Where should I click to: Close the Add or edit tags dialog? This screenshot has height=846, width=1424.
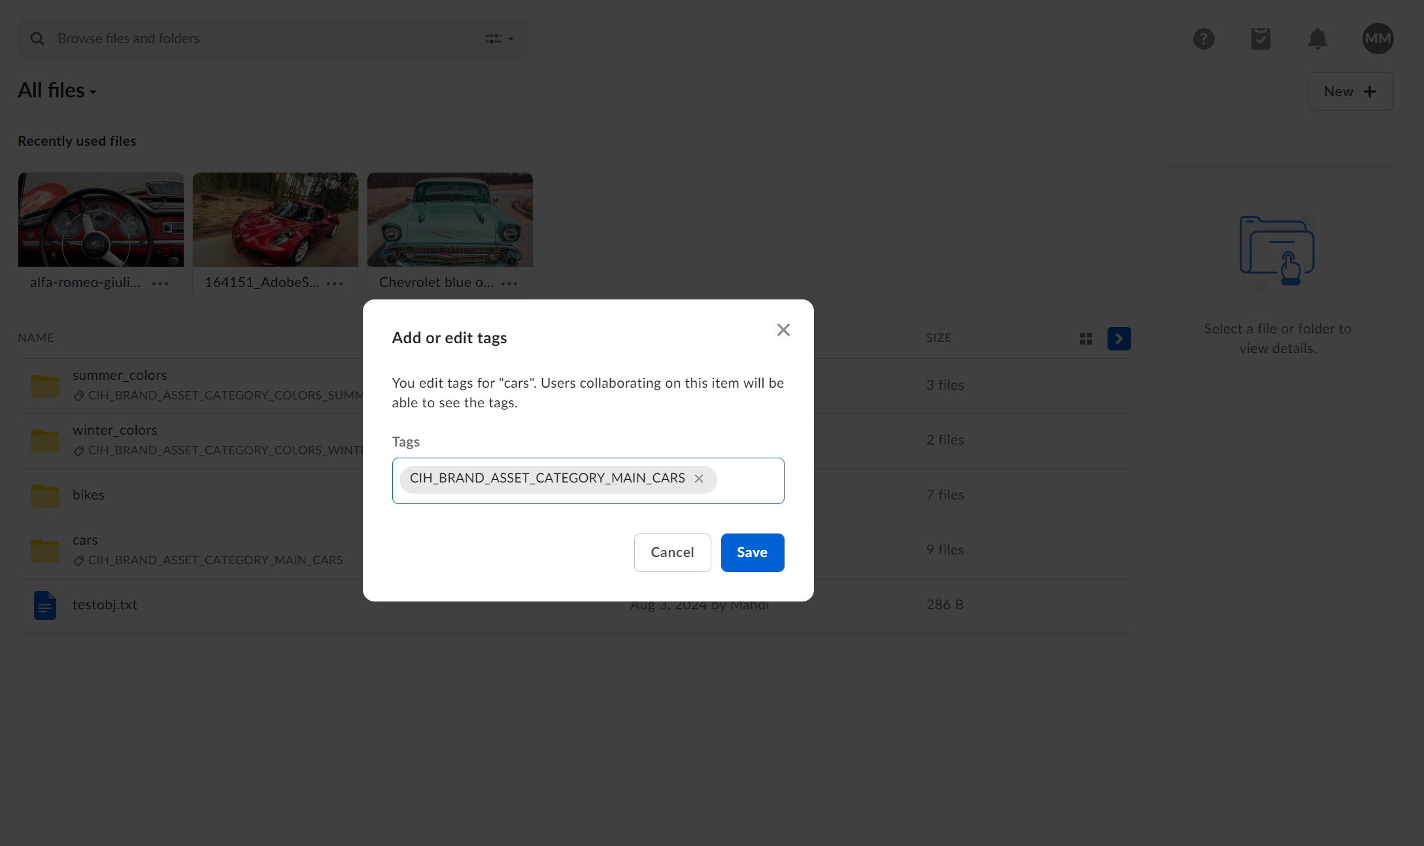783,330
